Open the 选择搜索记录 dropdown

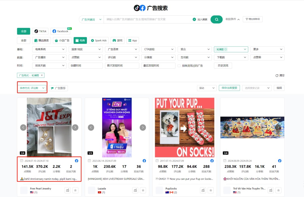257,88
